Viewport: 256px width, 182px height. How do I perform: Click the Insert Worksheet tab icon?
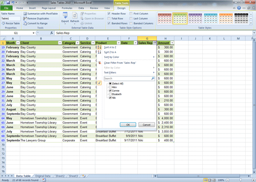coord(84,176)
